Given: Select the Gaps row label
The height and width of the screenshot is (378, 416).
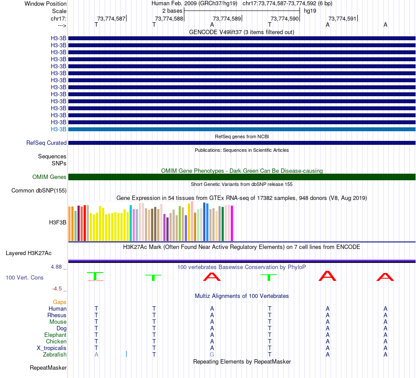Looking at the screenshot, I should click(60, 302).
